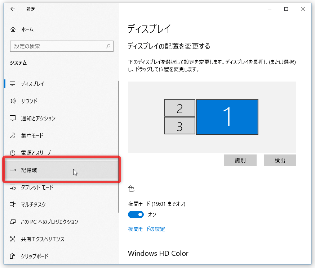Toggle the 夜間モード switch

tap(136, 214)
